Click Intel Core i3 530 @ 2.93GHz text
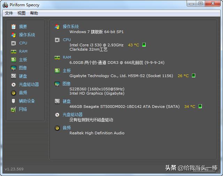Screen dimensions: 223x176 (x=97, y=45)
